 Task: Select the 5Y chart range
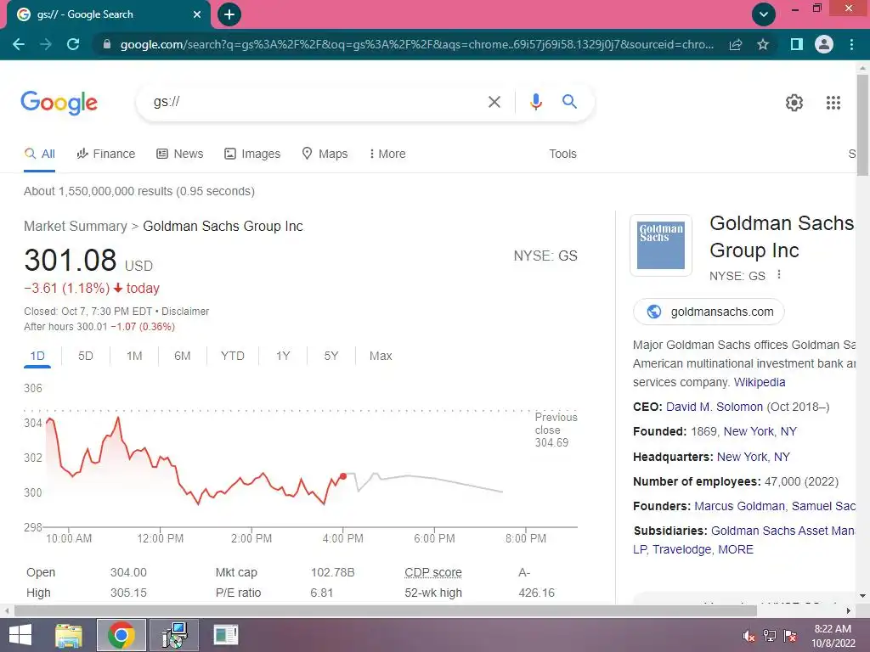tap(331, 356)
